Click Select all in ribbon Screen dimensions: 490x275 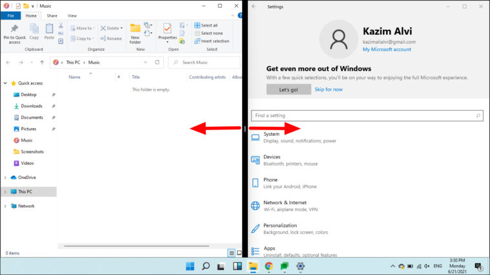click(x=206, y=25)
